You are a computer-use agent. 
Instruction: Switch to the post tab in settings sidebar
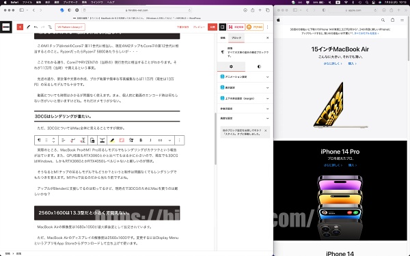pyautogui.click(x=223, y=38)
